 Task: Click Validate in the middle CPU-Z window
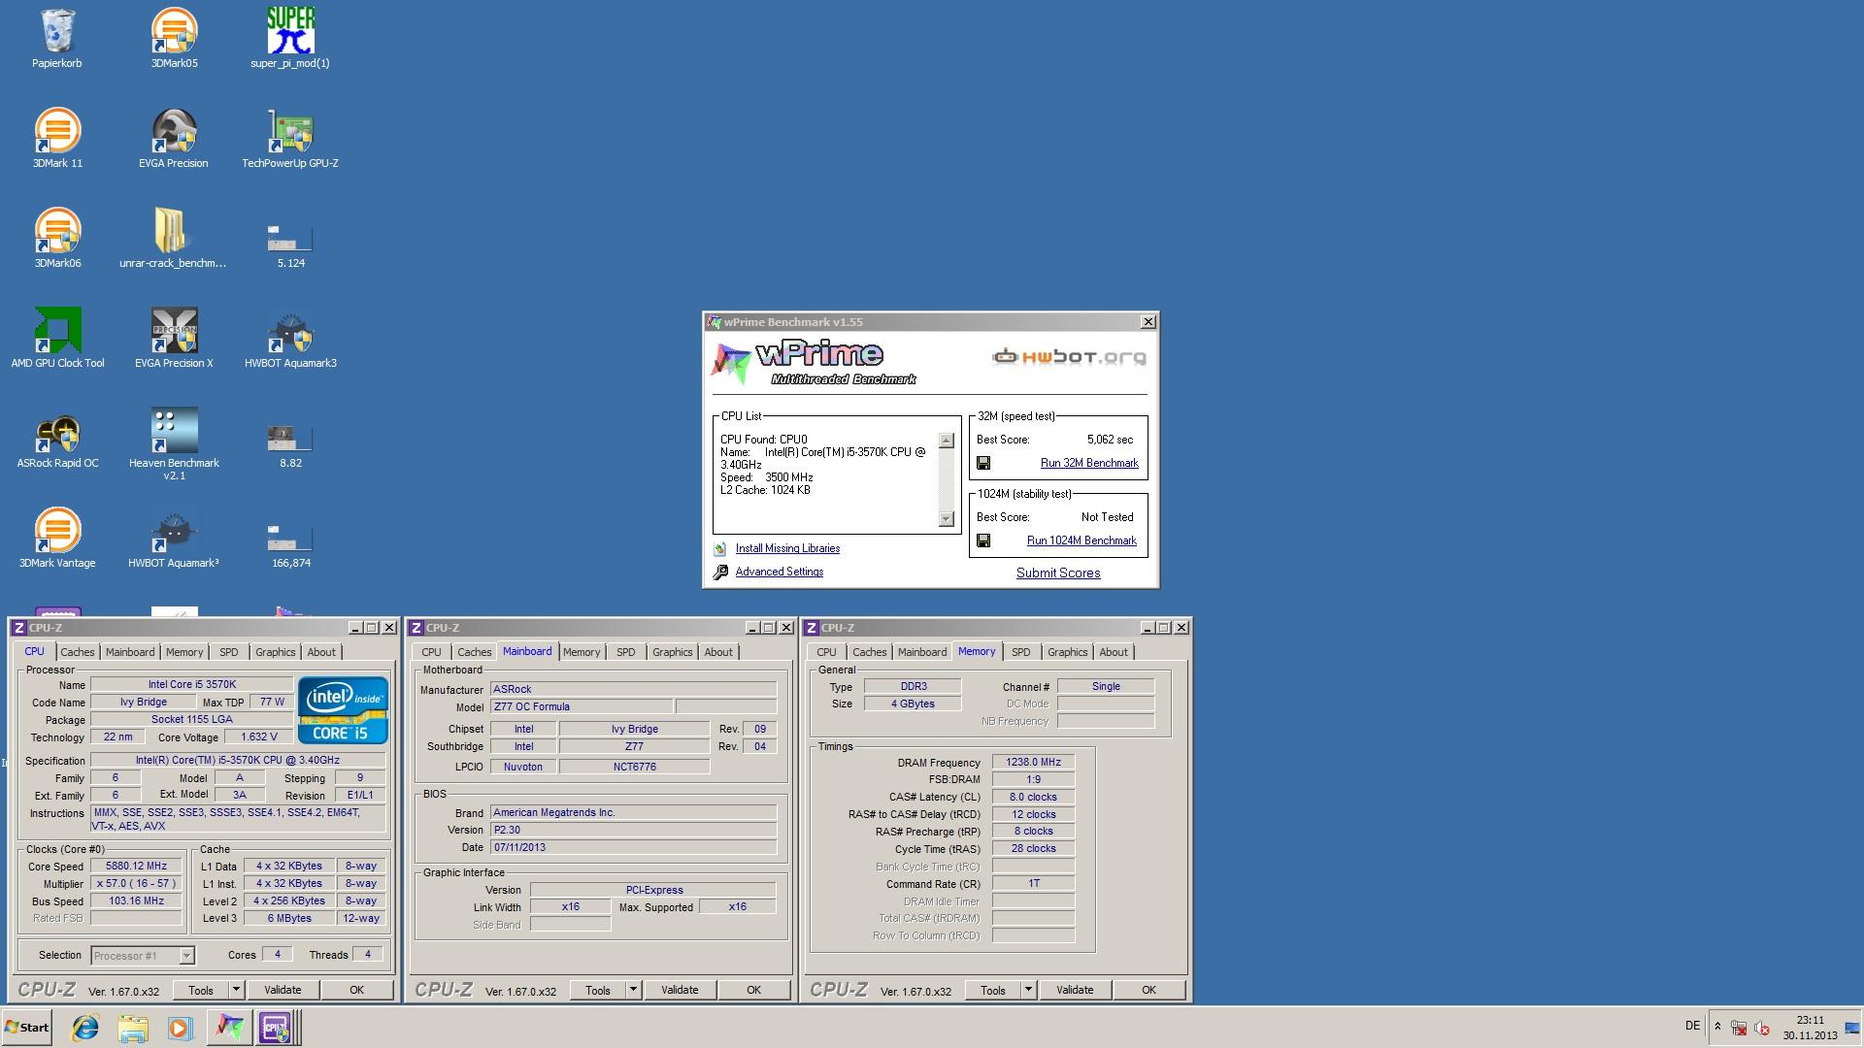pyautogui.click(x=680, y=991)
